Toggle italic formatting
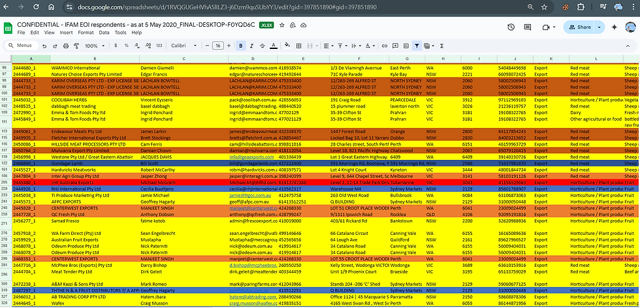The image size is (640, 308). 251,46
